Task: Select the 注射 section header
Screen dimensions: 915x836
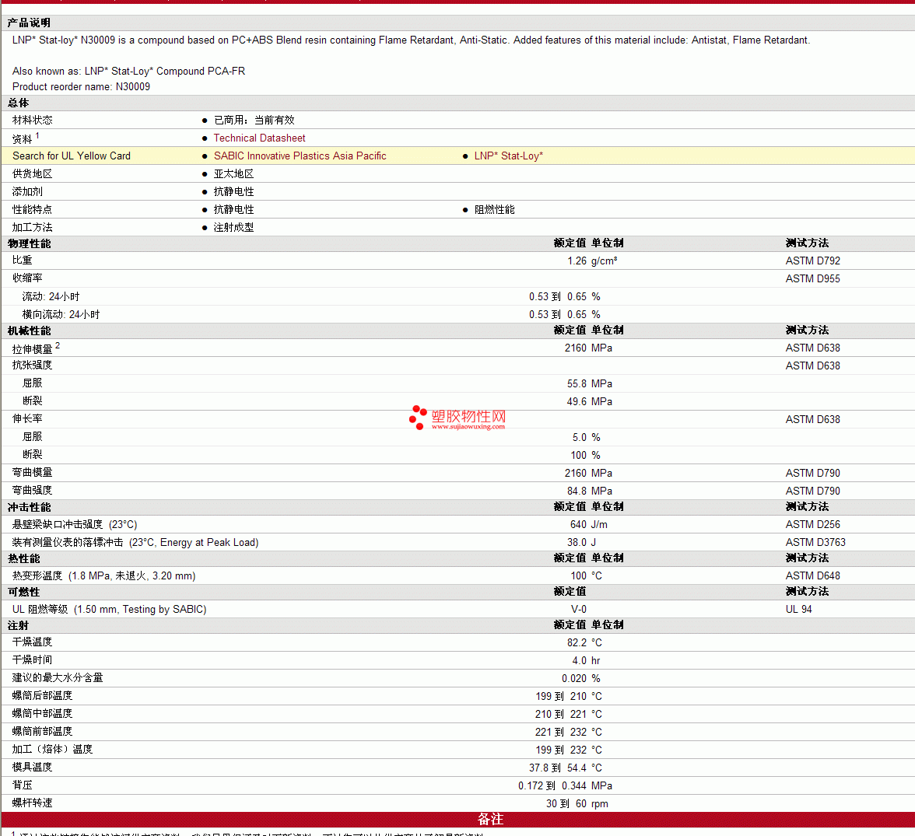Action: coord(18,625)
